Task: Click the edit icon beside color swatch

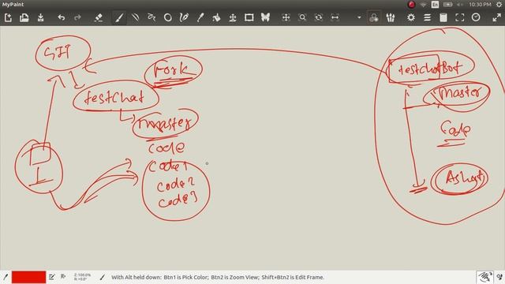Action: click(52, 277)
